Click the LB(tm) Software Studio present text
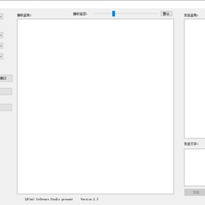Image resolution: width=205 pixels, height=205 pixels. click(x=49, y=199)
